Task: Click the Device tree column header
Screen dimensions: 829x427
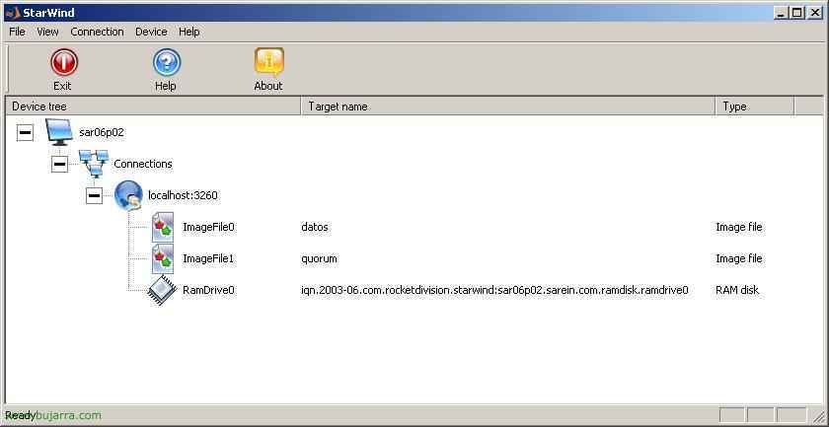Action: point(153,107)
